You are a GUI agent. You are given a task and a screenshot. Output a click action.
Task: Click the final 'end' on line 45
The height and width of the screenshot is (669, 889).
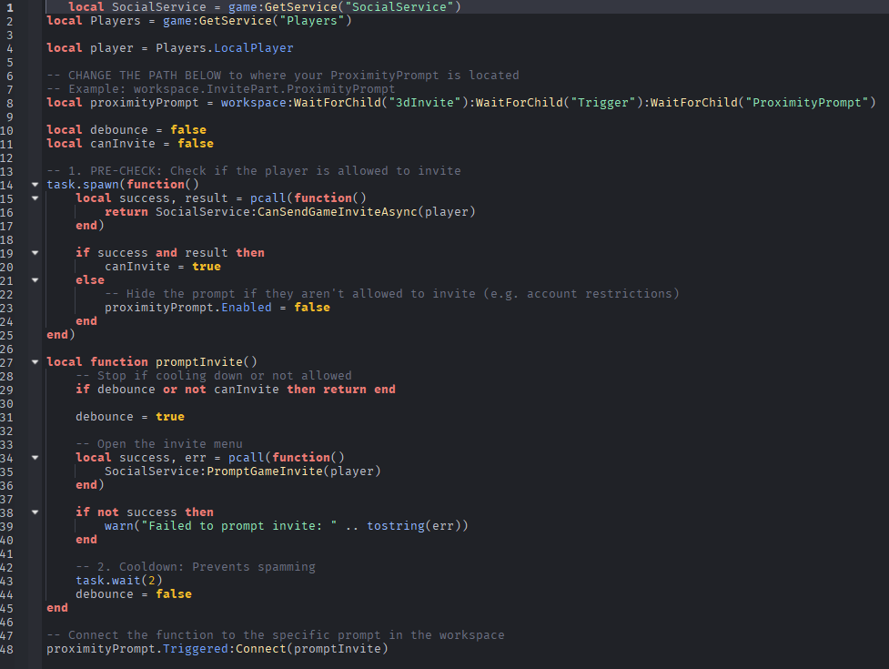coord(57,608)
